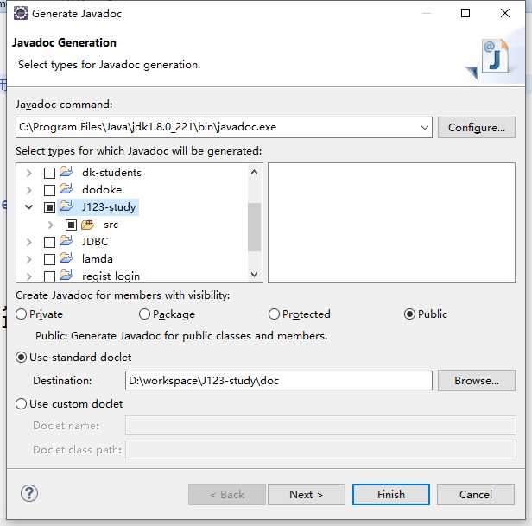Choose Use standard doclet option

(x=21, y=358)
